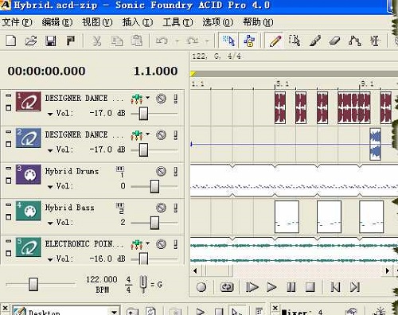Viewport: 398px width, 315px height.
Task: Select the Envelope tool
Action: click(354, 41)
